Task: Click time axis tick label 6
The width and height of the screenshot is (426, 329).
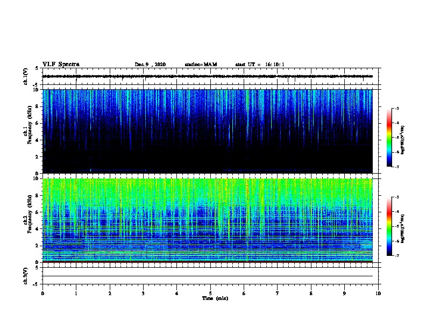Action: (244, 294)
